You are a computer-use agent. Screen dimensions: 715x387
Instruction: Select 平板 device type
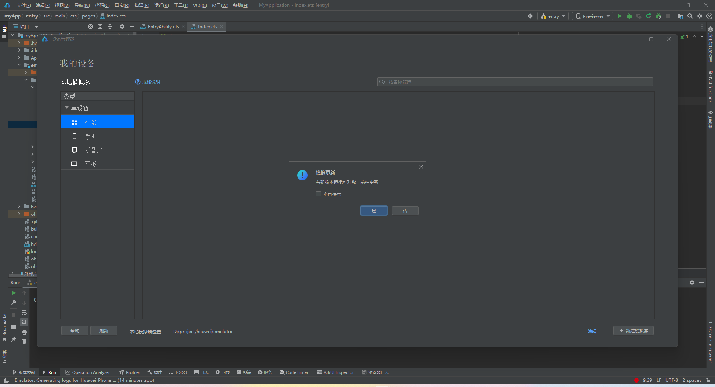click(98, 164)
